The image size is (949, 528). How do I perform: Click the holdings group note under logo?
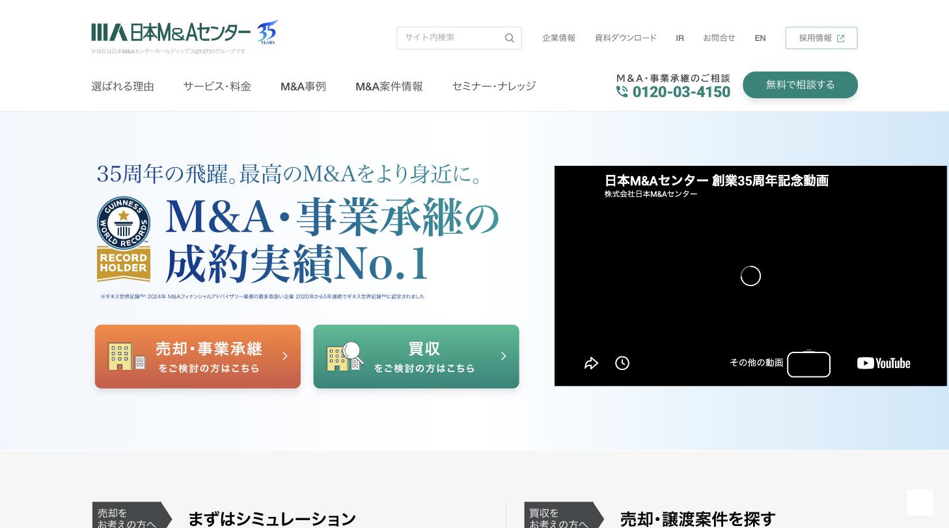tap(169, 51)
